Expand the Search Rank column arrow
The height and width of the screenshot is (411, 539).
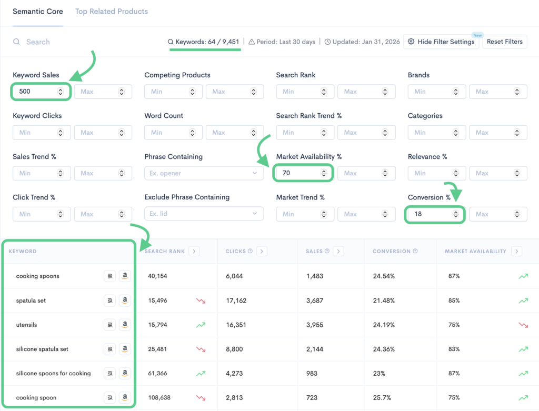tap(194, 252)
